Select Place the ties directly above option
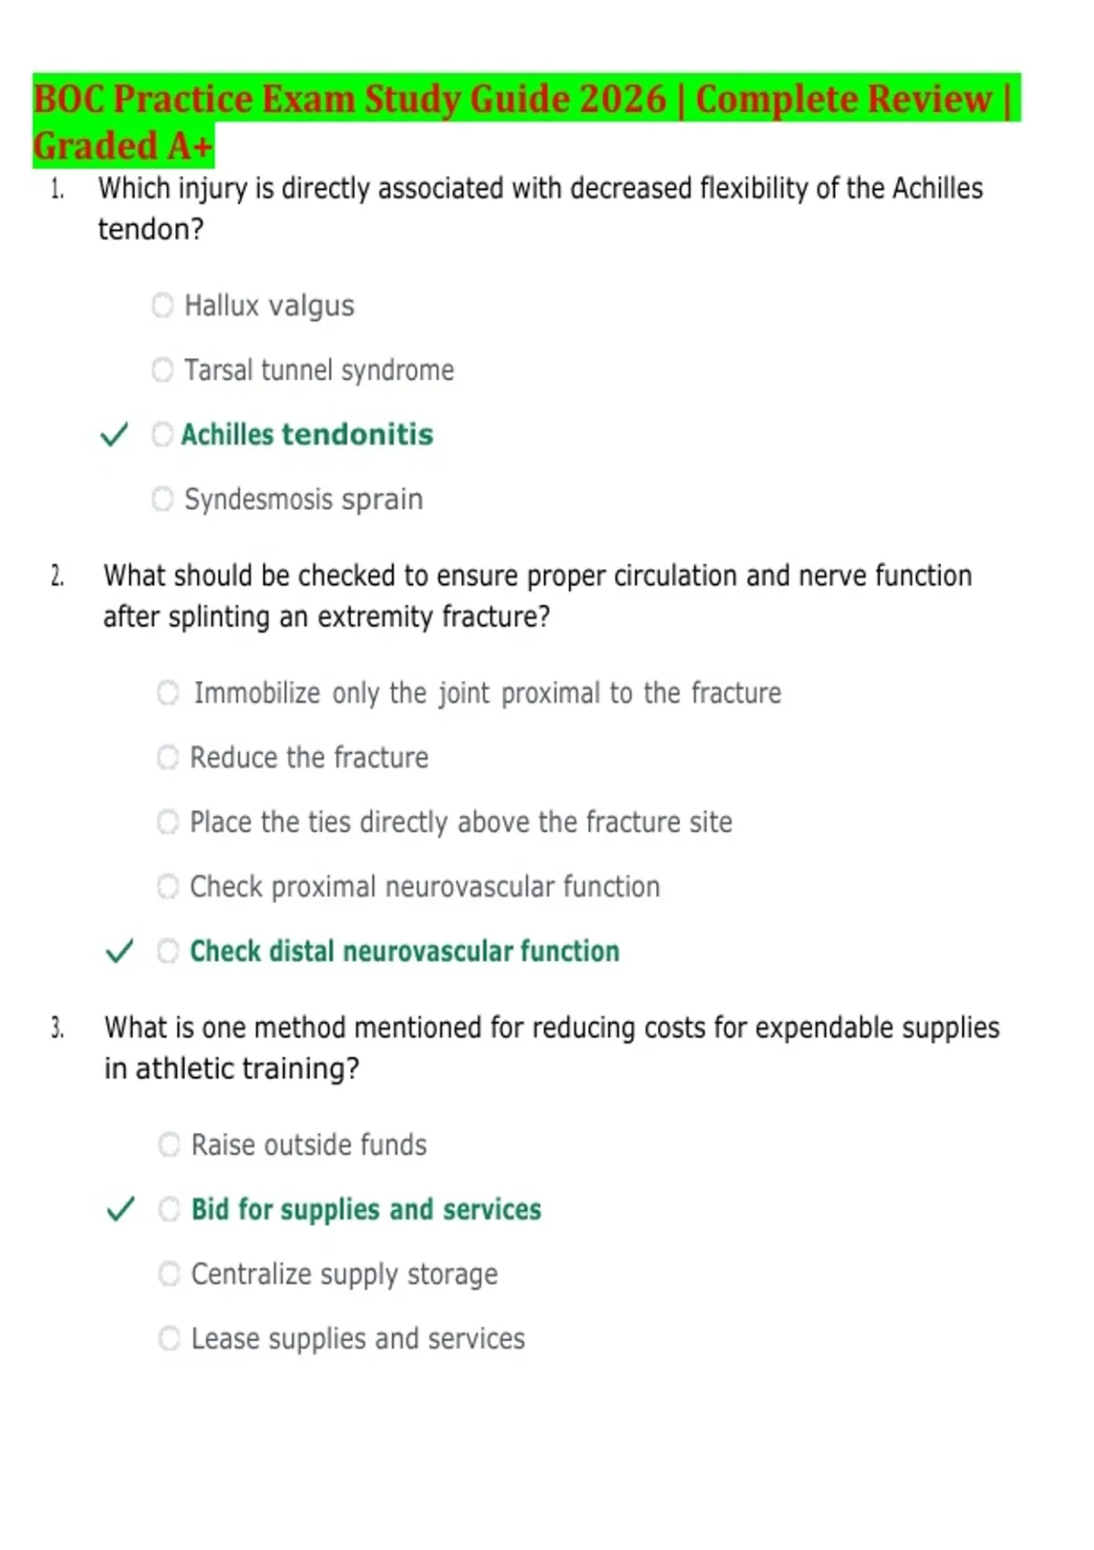Image resolution: width=1094 pixels, height=1550 pixels. [x=168, y=822]
